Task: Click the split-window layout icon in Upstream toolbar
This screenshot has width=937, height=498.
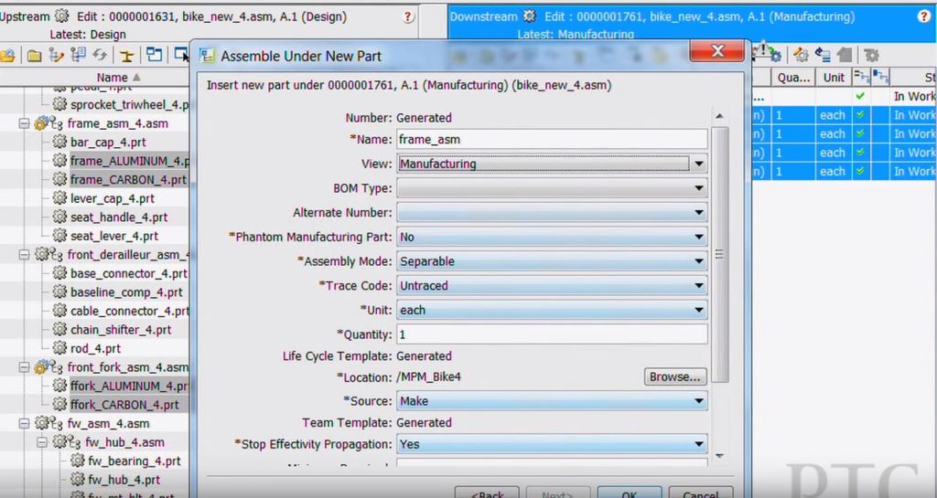Action: 154,56
